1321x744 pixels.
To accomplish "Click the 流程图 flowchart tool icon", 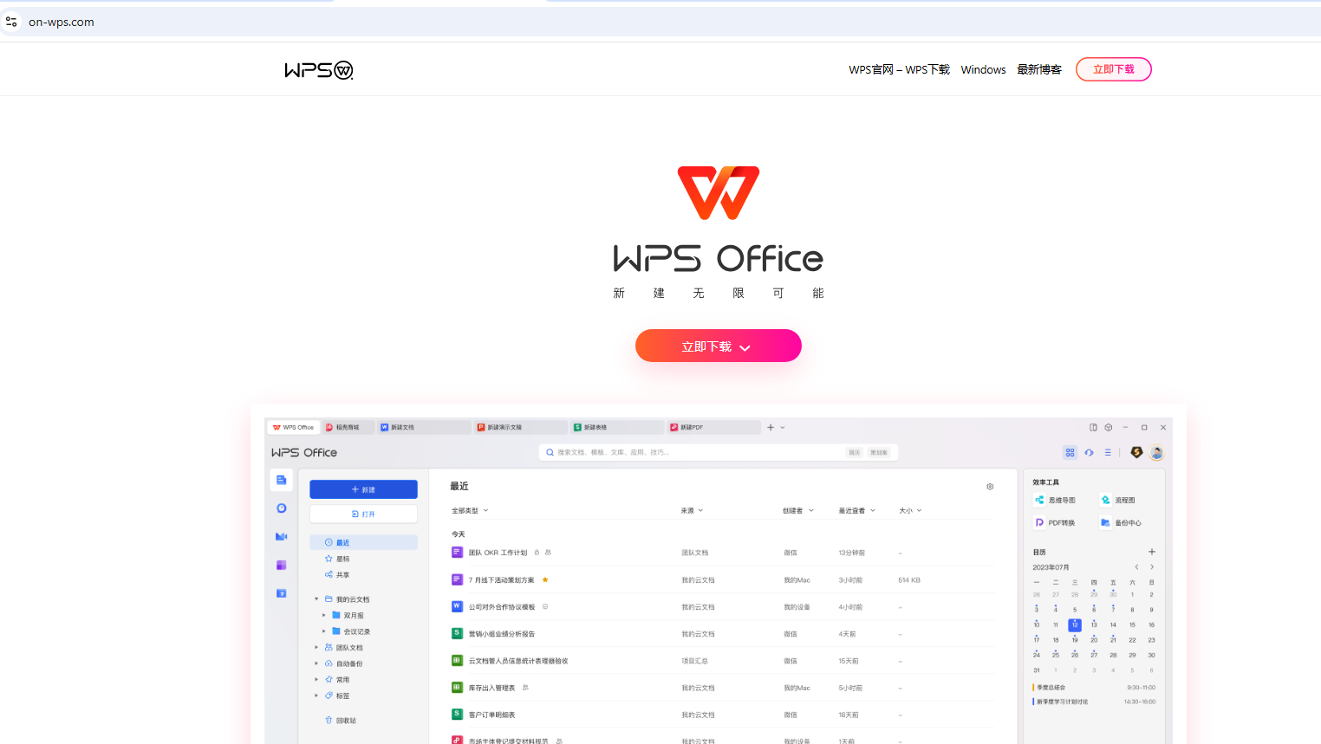I will click(1105, 500).
